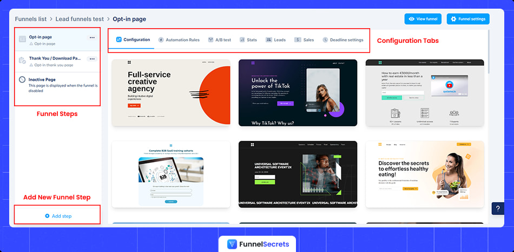Click the gear icon in Funnel settings
The width and height of the screenshot is (514, 252).
(x=454, y=19)
